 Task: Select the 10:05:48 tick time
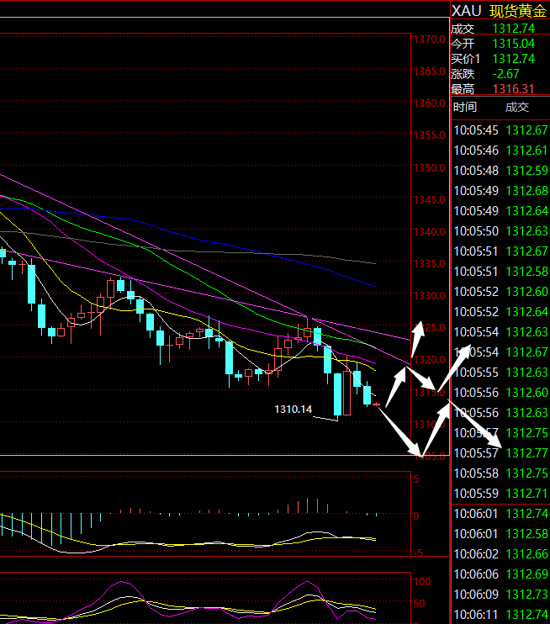476,171
